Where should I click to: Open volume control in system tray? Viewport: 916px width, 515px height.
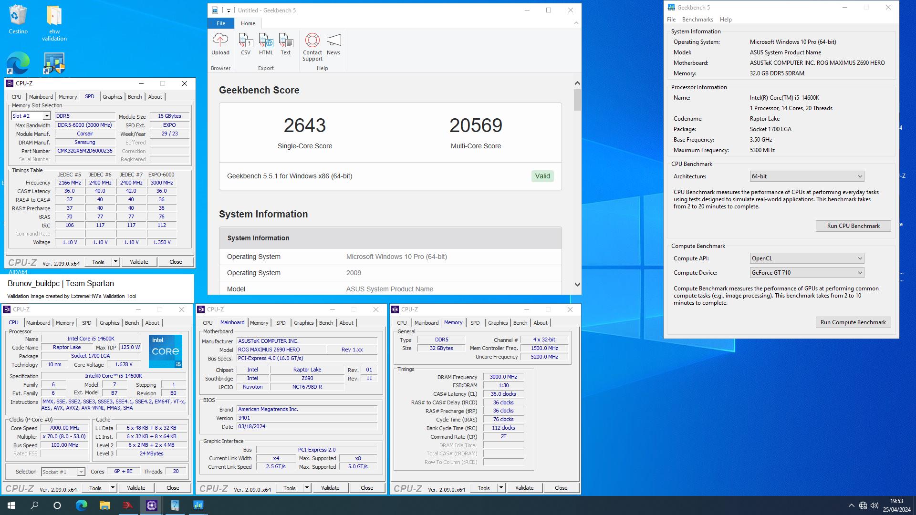874,505
